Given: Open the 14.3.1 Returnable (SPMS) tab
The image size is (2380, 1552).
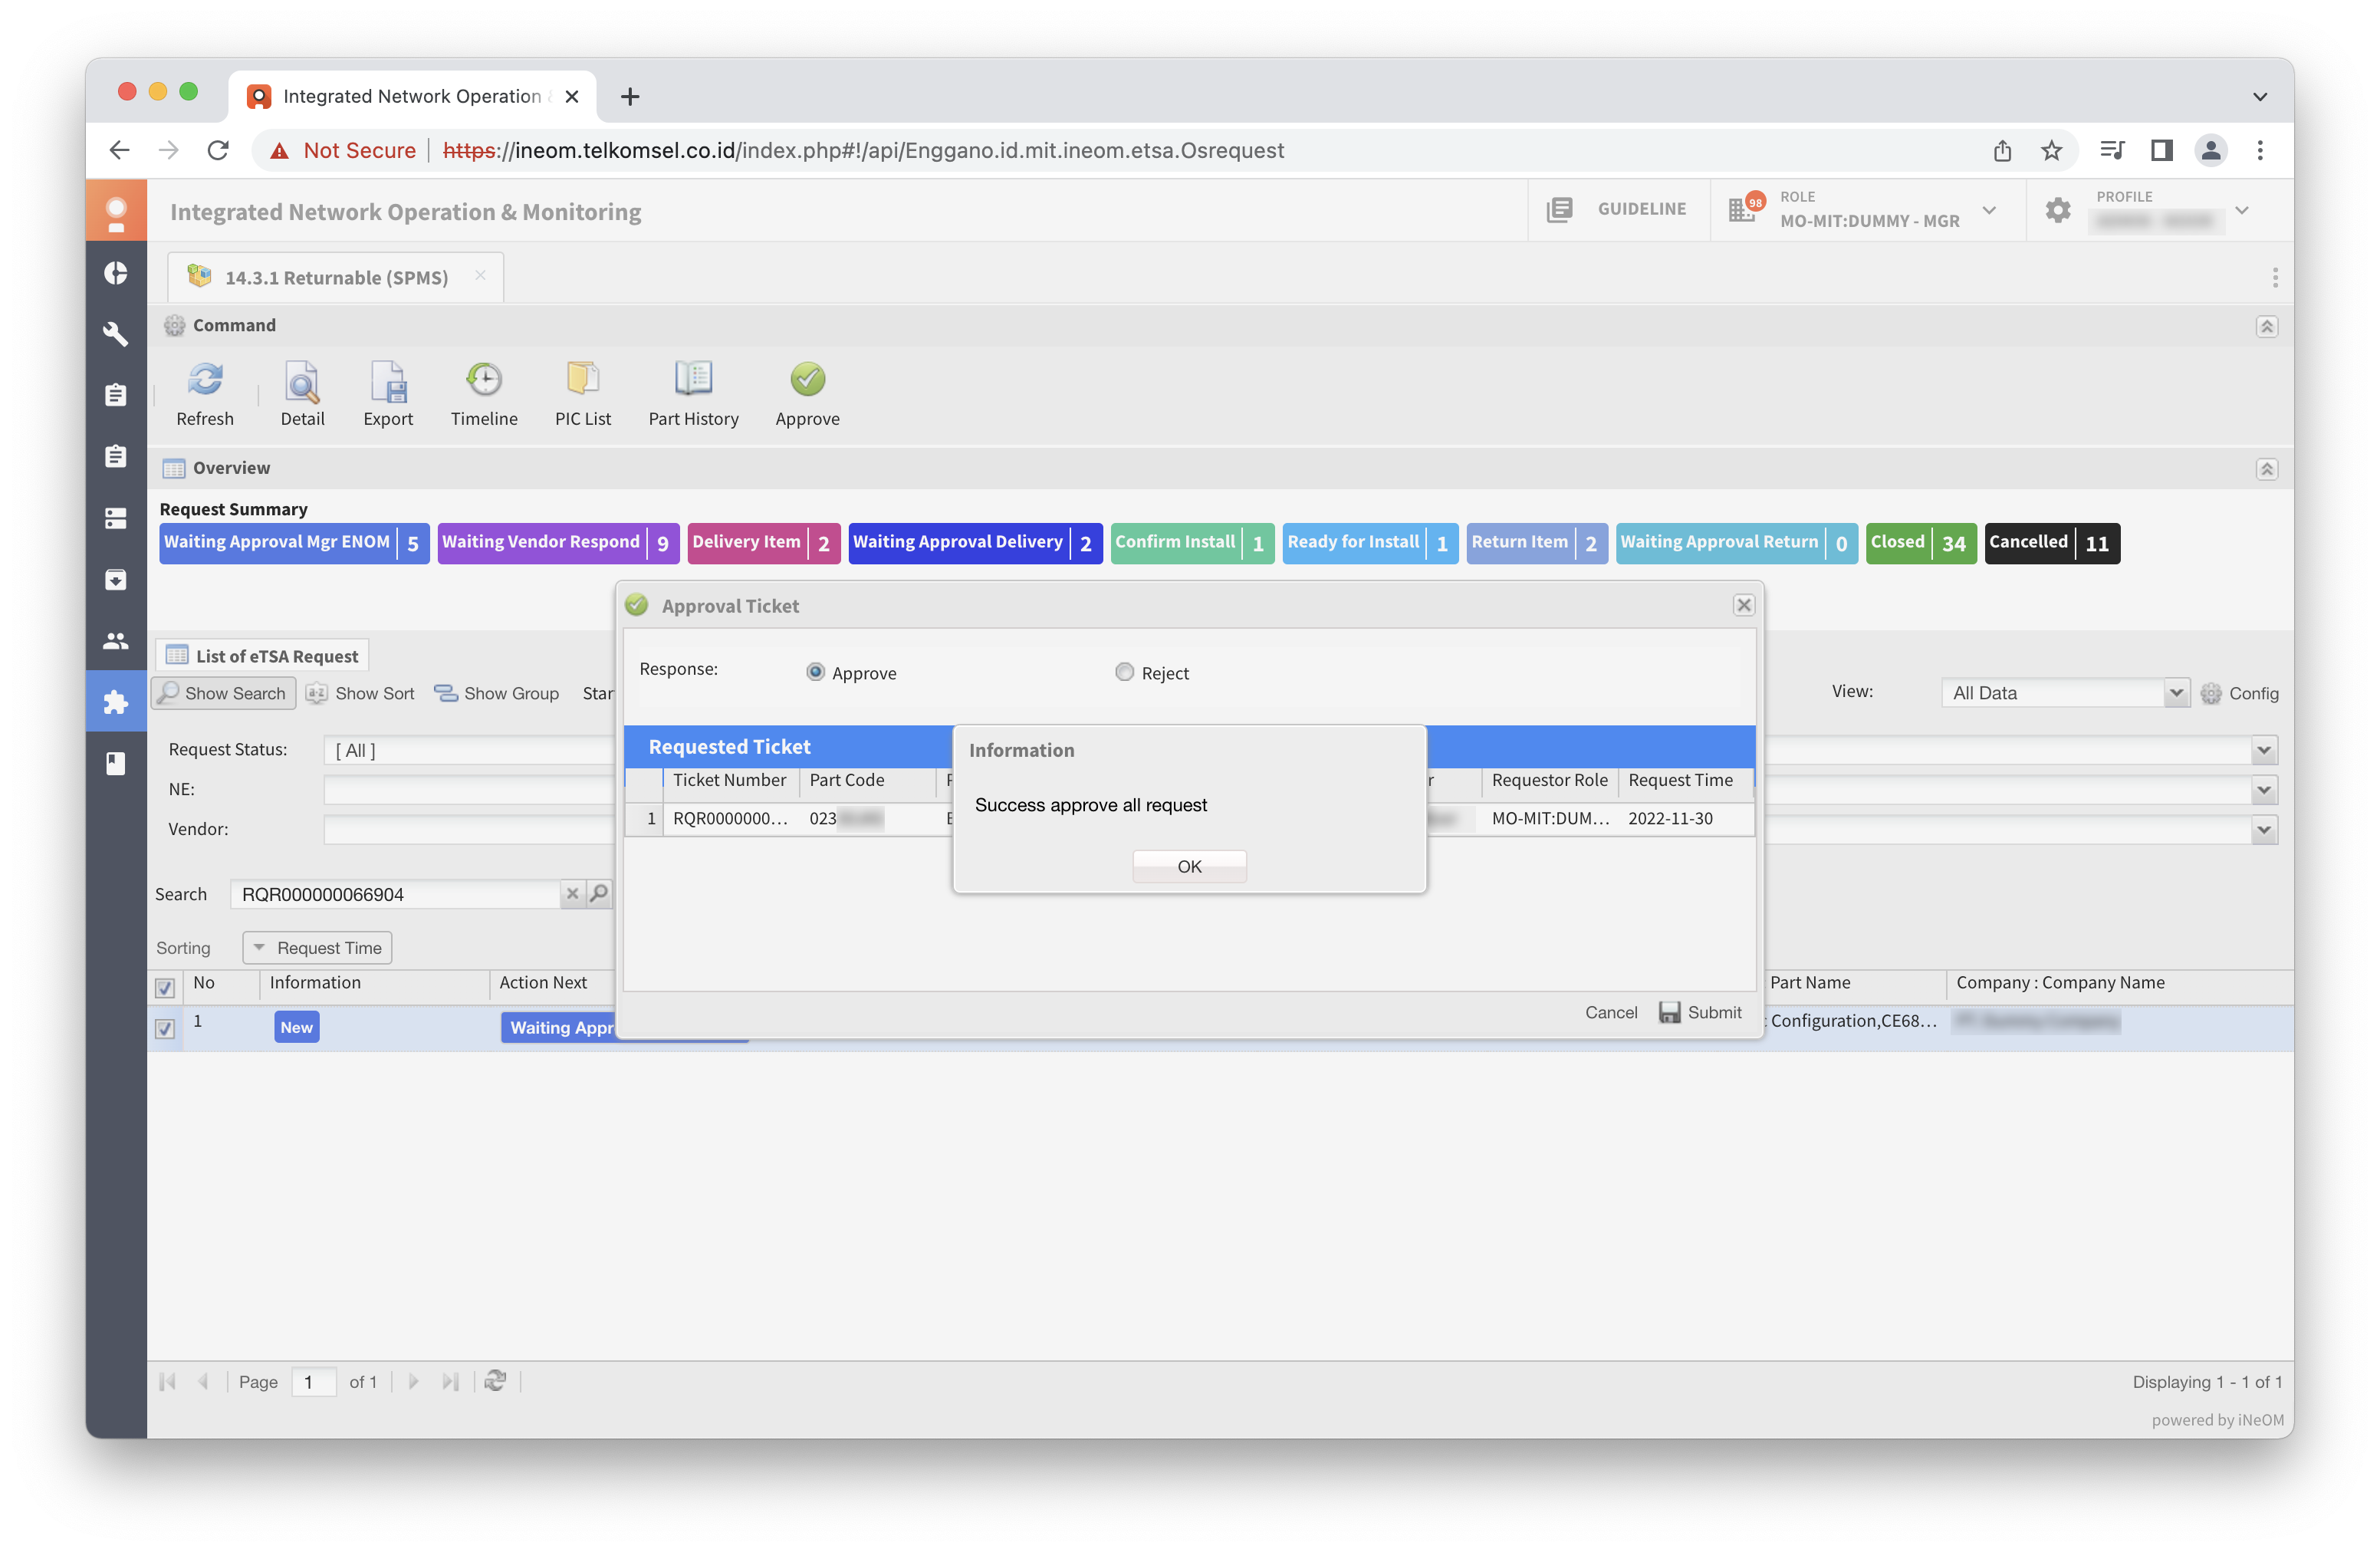Looking at the screenshot, I should tap(335, 277).
